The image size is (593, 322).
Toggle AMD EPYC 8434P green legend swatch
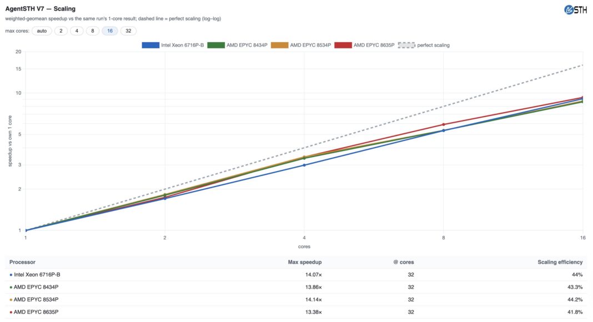coord(216,45)
